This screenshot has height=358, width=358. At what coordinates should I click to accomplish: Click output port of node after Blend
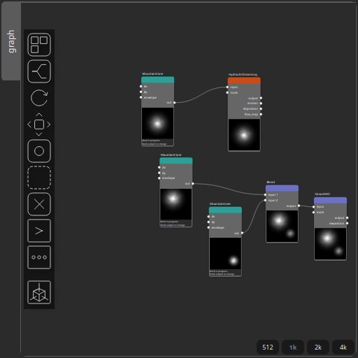(x=347, y=218)
